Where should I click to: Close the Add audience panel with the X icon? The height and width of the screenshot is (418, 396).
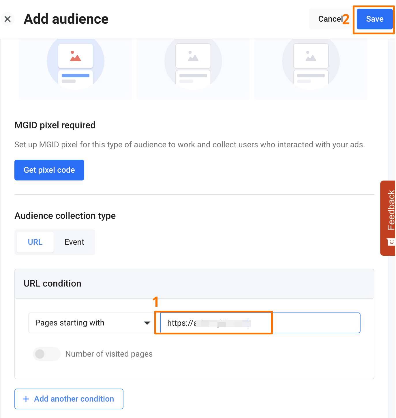pyautogui.click(x=8, y=19)
